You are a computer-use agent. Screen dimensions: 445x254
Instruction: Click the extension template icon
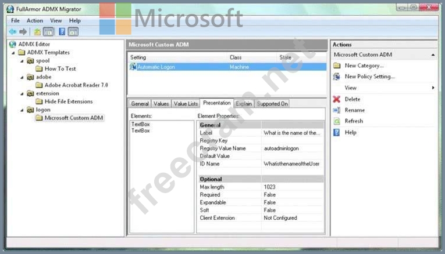[30, 93]
